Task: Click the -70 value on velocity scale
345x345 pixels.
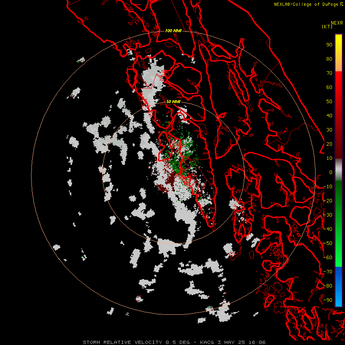Action: (x=328, y=272)
